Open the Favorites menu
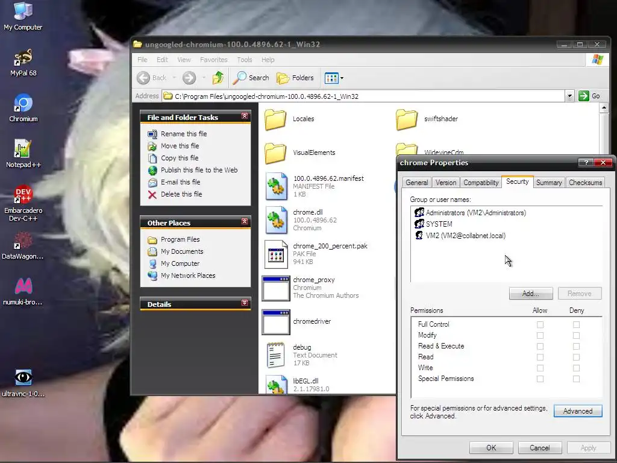This screenshot has height=463, width=617. tap(214, 60)
